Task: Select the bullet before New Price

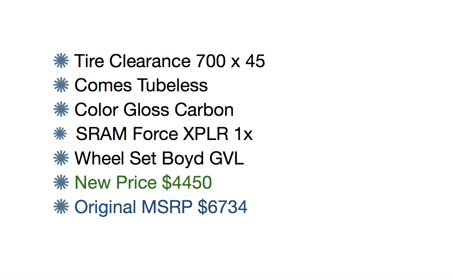Action: click(x=61, y=182)
